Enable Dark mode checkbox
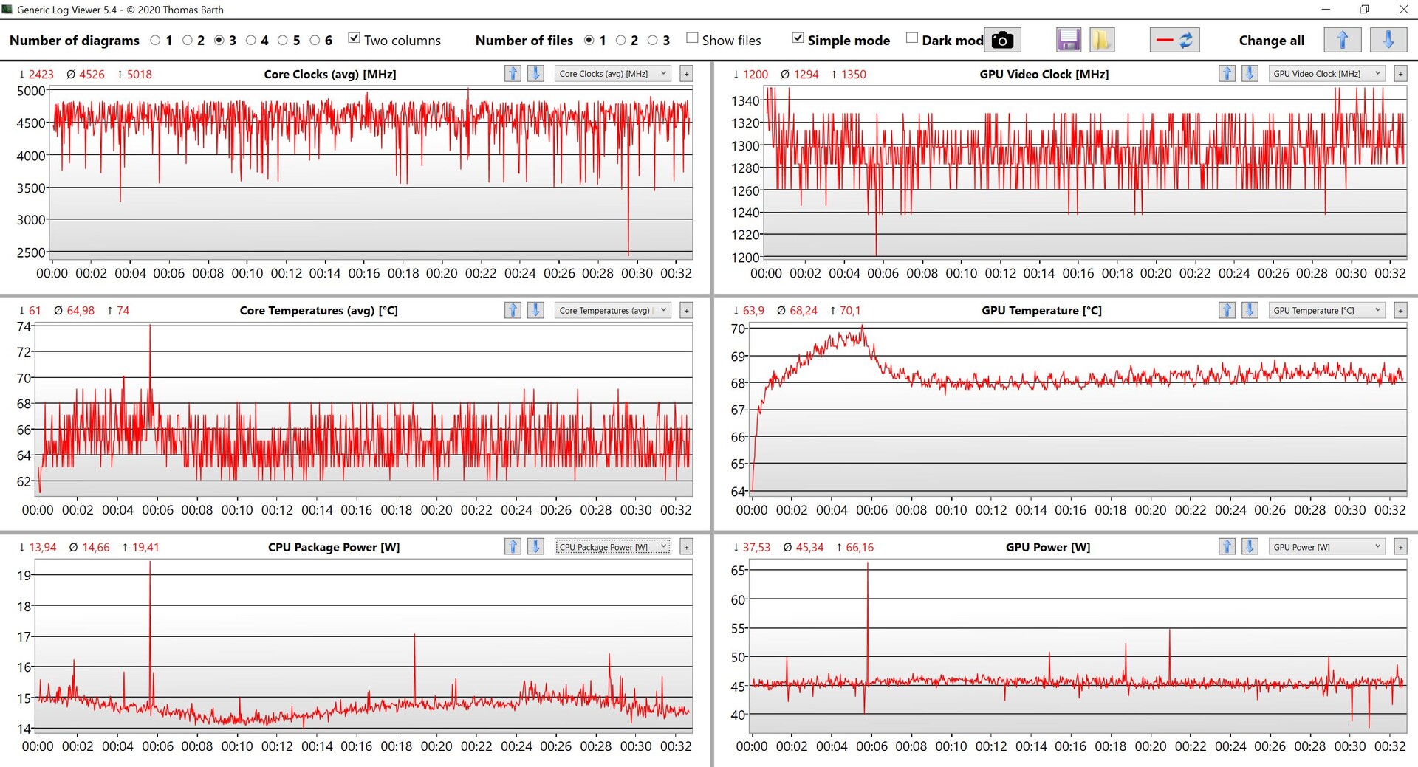 pyautogui.click(x=912, y=38)
